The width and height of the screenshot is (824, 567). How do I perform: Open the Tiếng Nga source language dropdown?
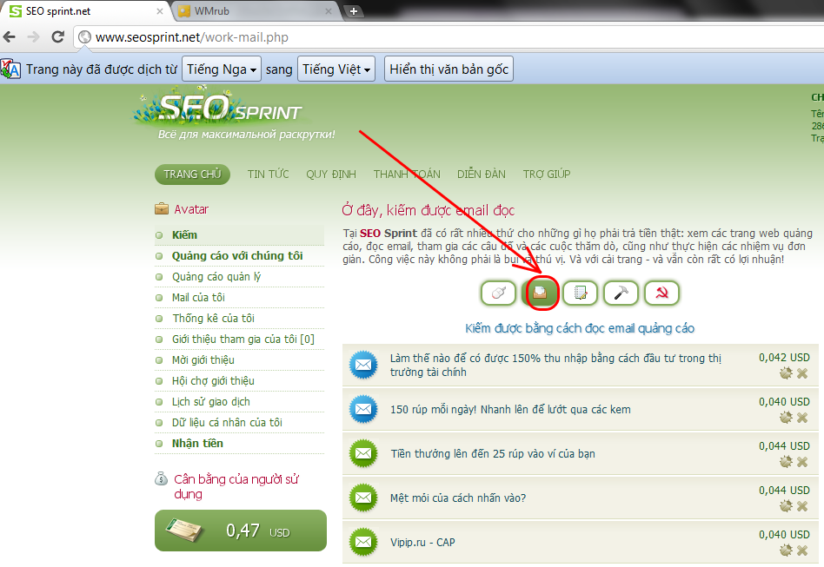222,69
